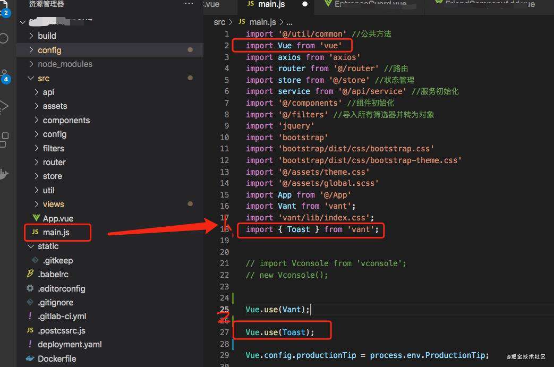This screenshot has height=367, width=554.
Task: Switch to the EntranceGuard.vue tab
Action: pyautogui.click(x=370, y=4)
